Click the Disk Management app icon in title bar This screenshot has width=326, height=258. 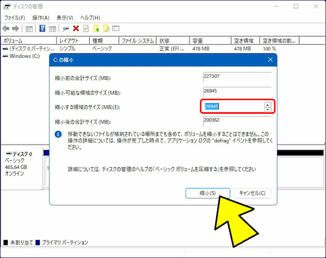pos(7,7)
